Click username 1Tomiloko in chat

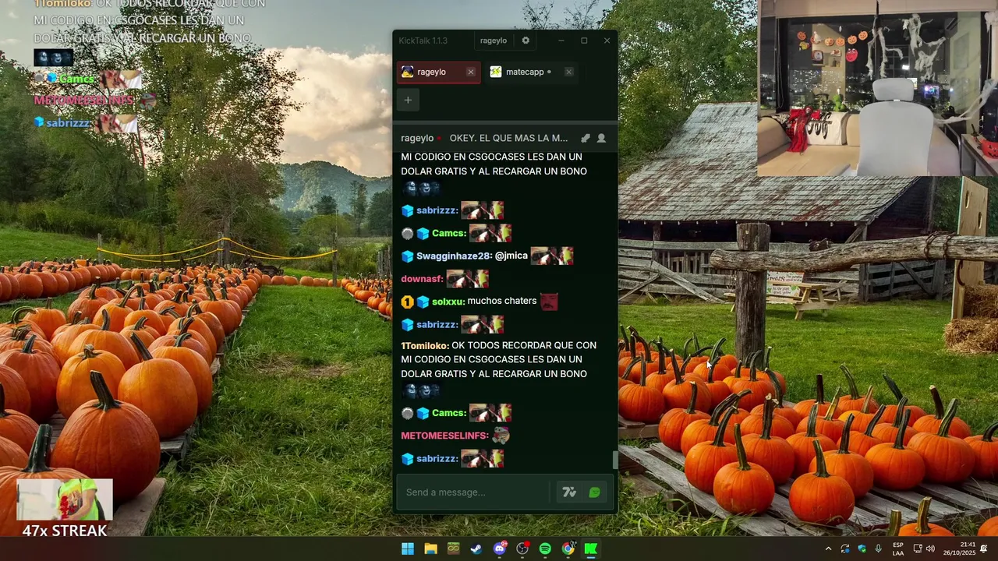(x=425, y=345)
